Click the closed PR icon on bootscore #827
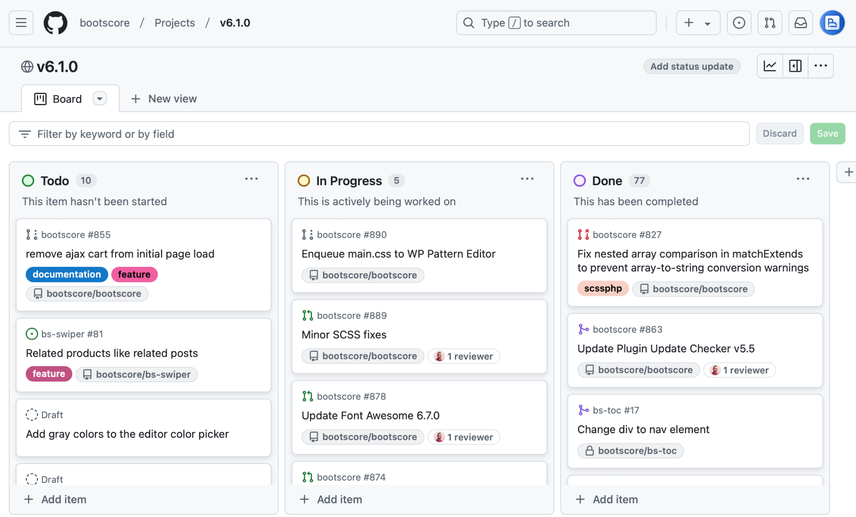This screenshot has width=856, height=517. coord(583,234)
